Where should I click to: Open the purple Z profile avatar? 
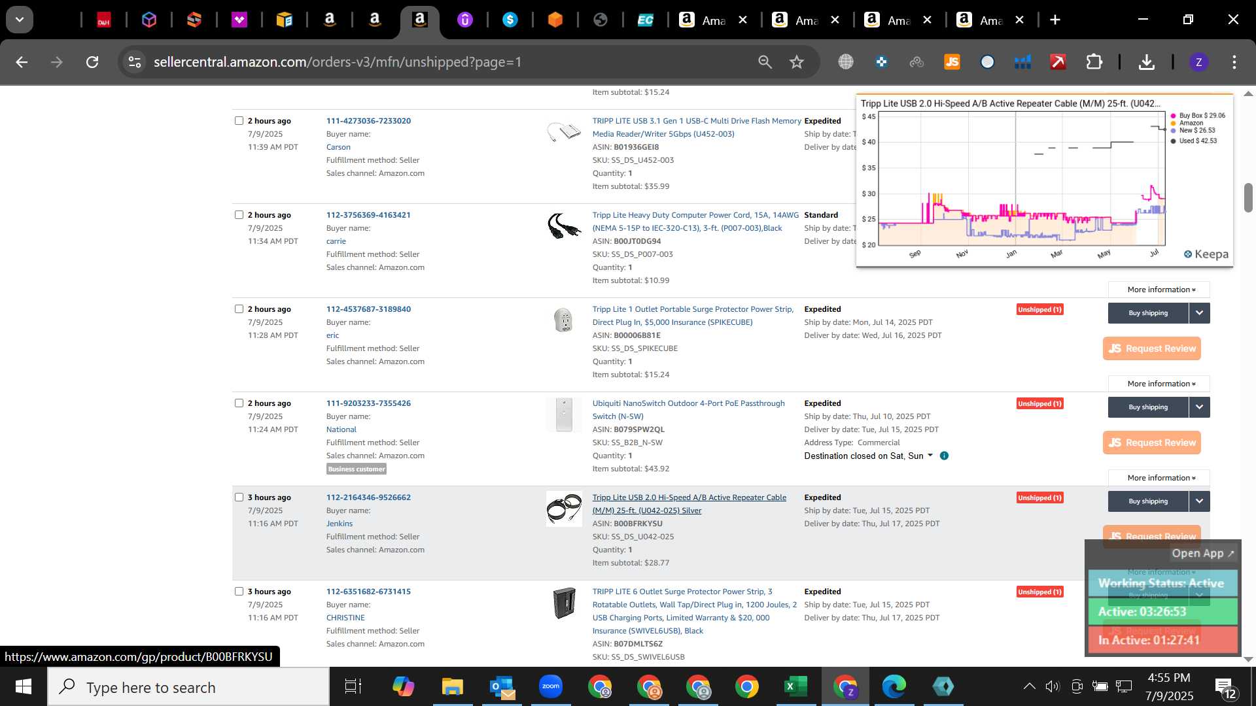tap(1198, 62)
